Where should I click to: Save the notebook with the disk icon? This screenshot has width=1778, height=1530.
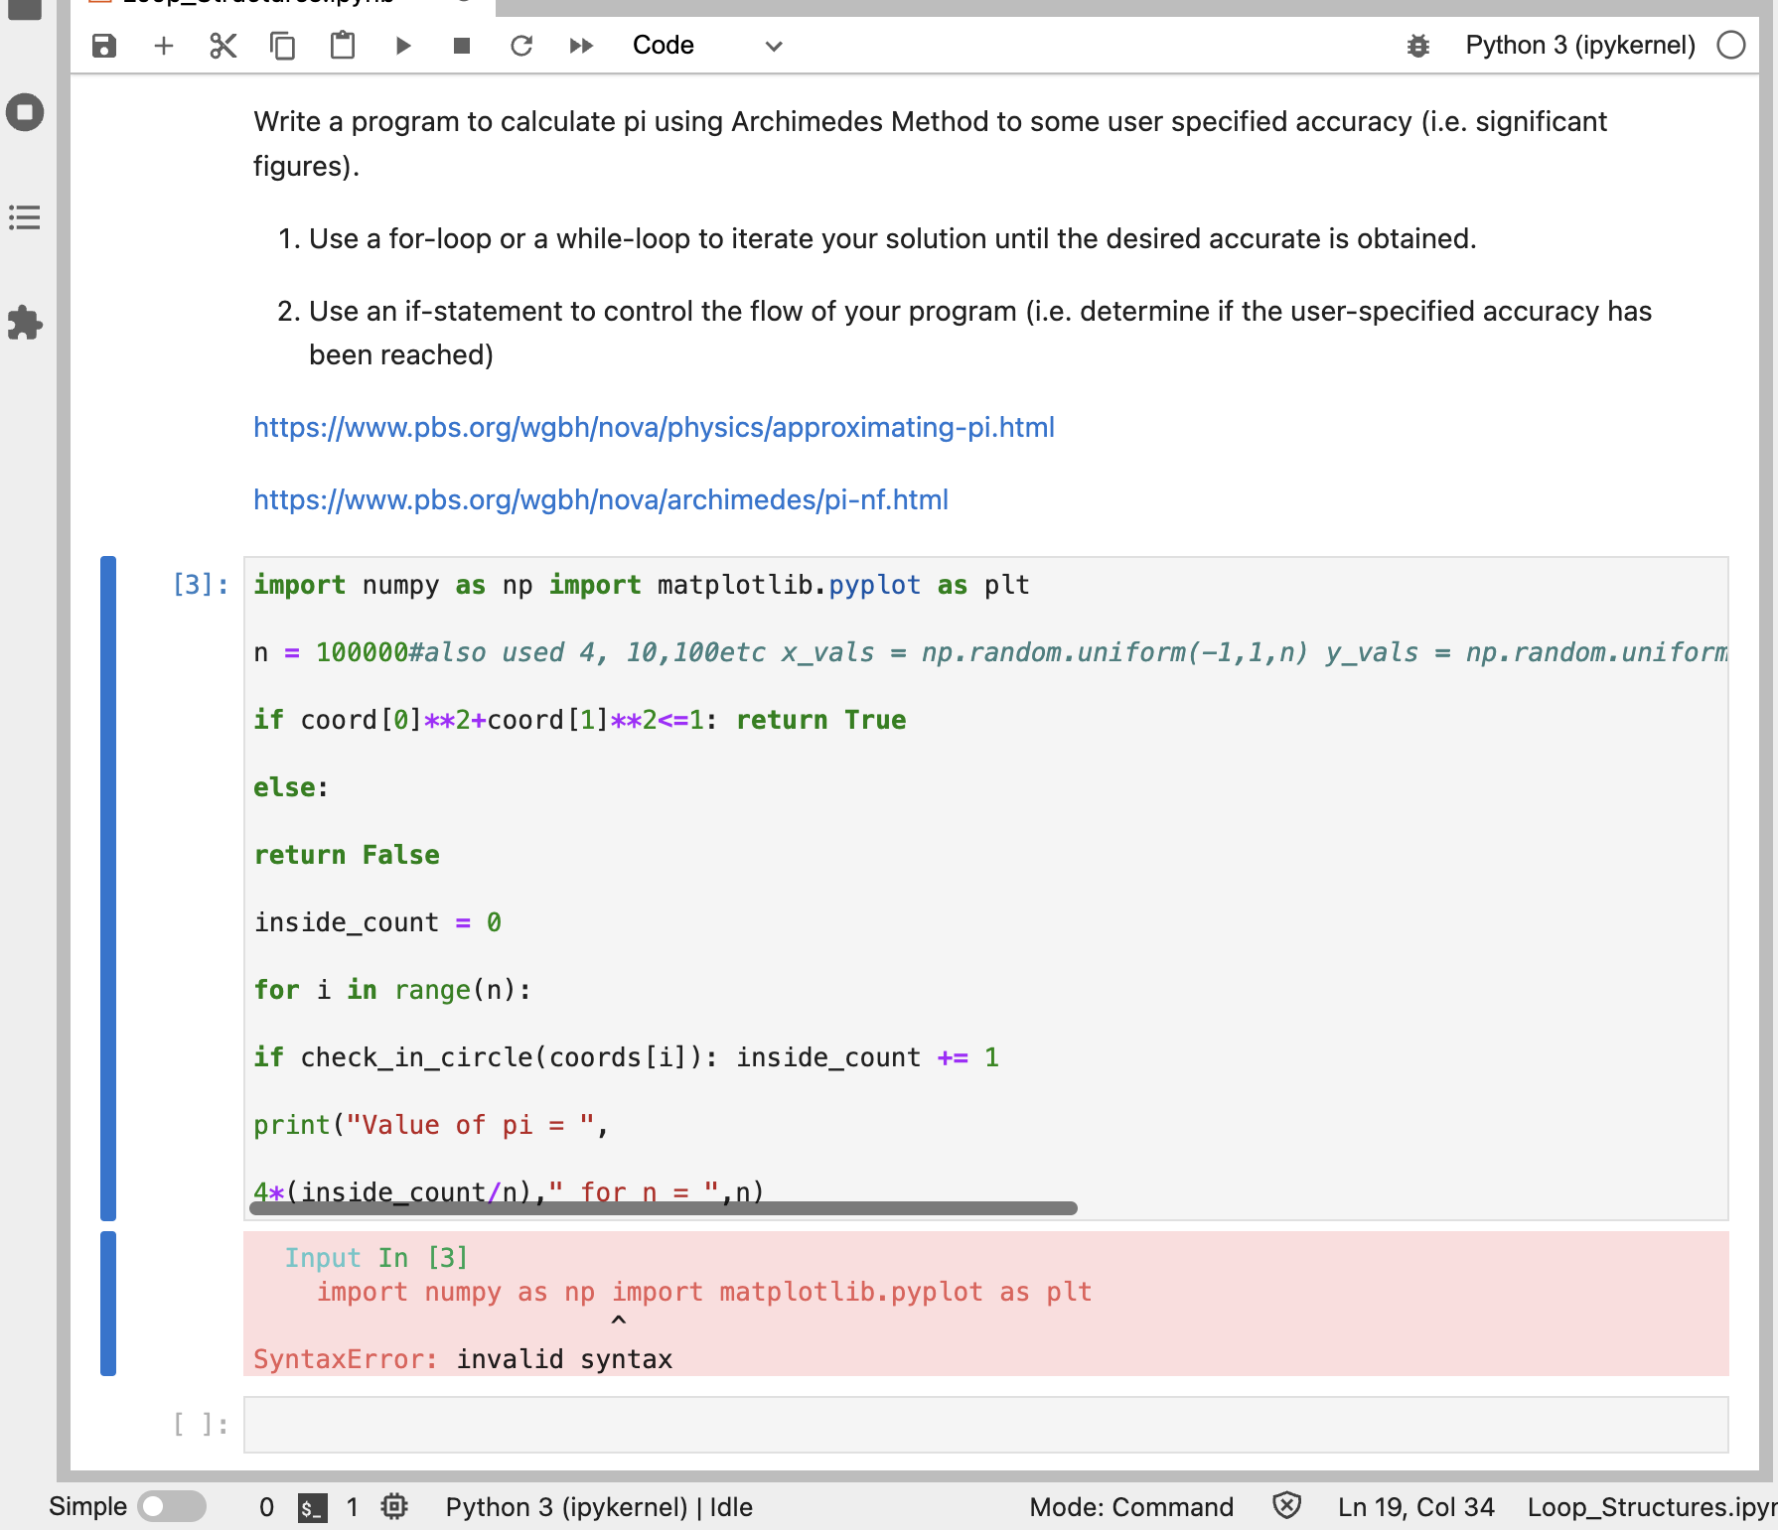(104, 46)
